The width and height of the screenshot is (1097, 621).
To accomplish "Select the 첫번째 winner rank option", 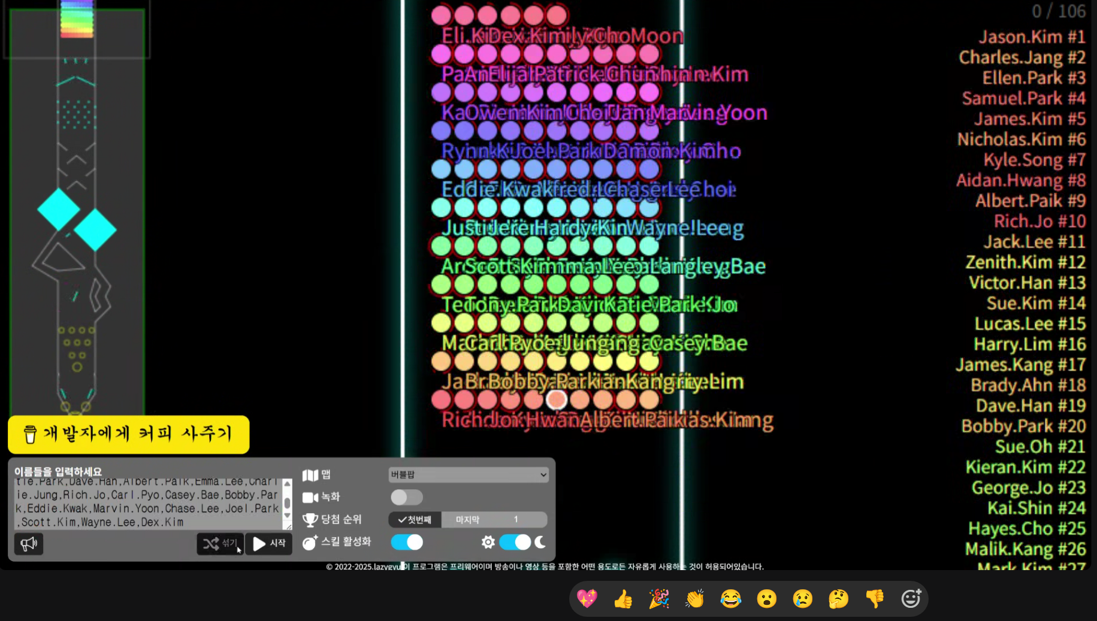I will point(415,520).
